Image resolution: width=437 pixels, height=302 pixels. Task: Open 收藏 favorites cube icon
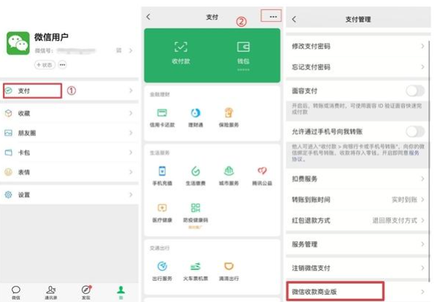point(9,113)
